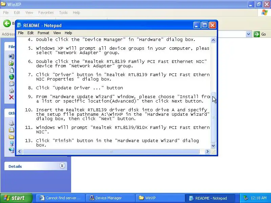Click the text "A:\WinXP" in step 10

pyautogui.click(x=112, y=114)
